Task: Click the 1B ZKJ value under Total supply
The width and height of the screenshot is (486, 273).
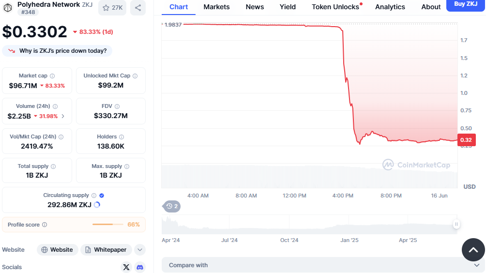Action: (37, 175)
